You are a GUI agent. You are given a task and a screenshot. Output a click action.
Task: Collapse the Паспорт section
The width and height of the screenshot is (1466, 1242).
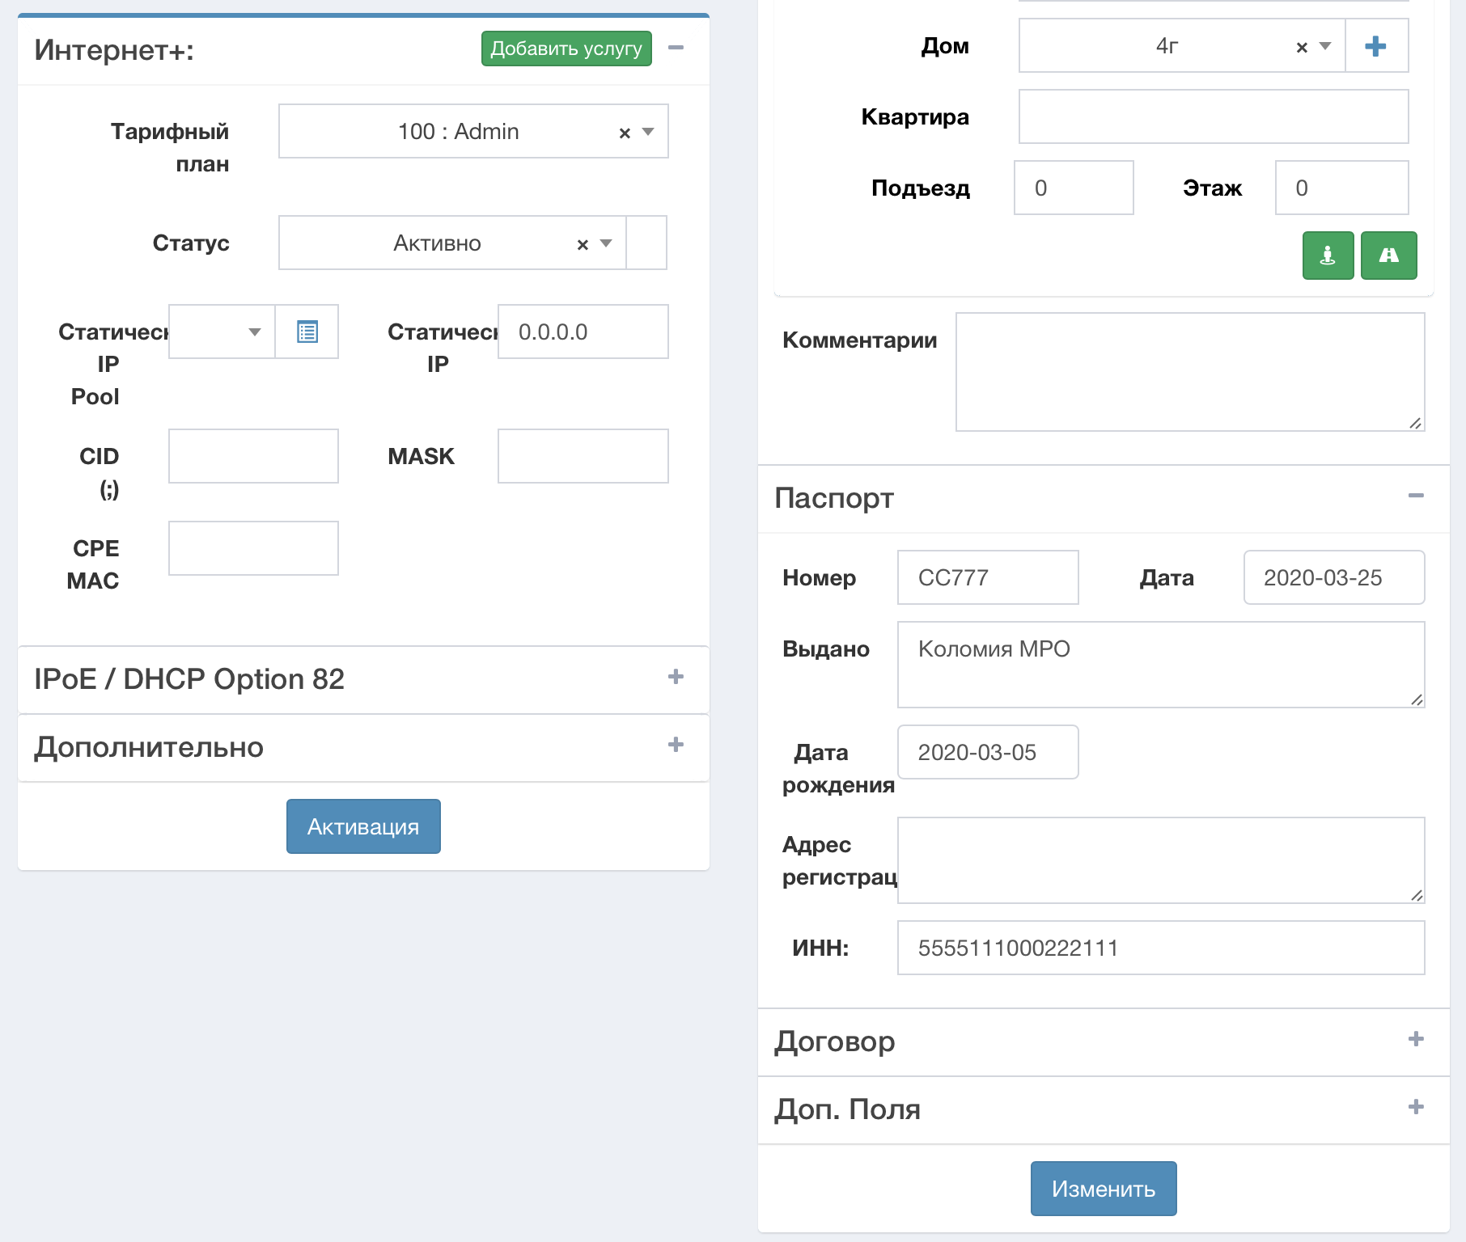click(x=1415, y=496)
